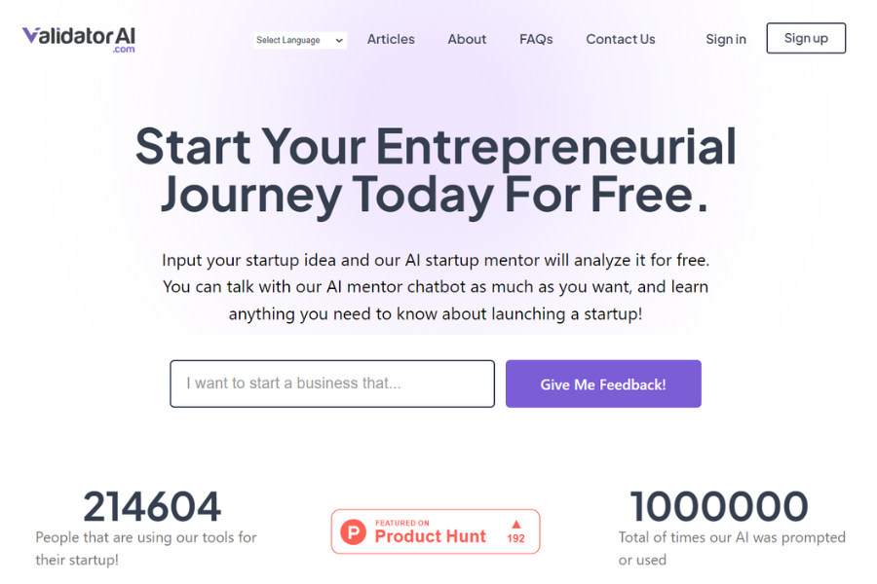Viewport: 877px width, 584px height.
Task: Click the 214604 users counter
Action: click(x=152, y=506)
